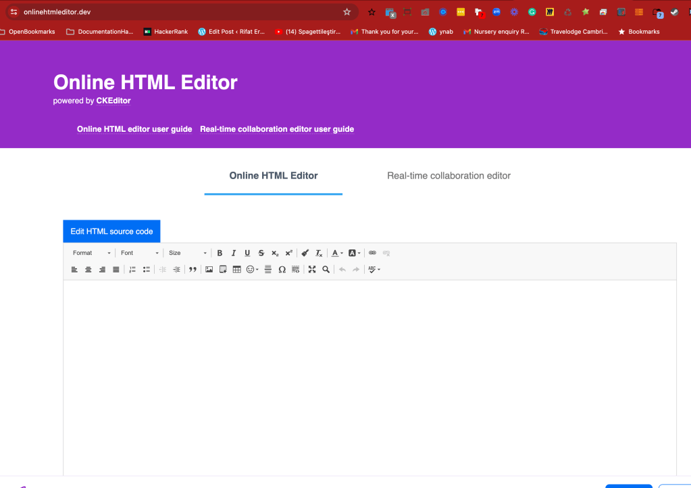Open the Font dropdown
The width and height of the screenshot is (691, 488).
point(139,253)
